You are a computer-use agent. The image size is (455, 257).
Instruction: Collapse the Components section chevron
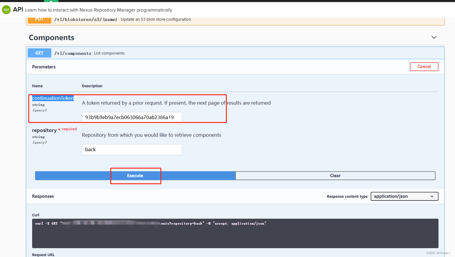pos(434,37)
